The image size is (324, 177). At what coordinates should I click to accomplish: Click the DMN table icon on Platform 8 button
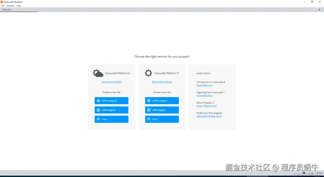coord(98,110)
